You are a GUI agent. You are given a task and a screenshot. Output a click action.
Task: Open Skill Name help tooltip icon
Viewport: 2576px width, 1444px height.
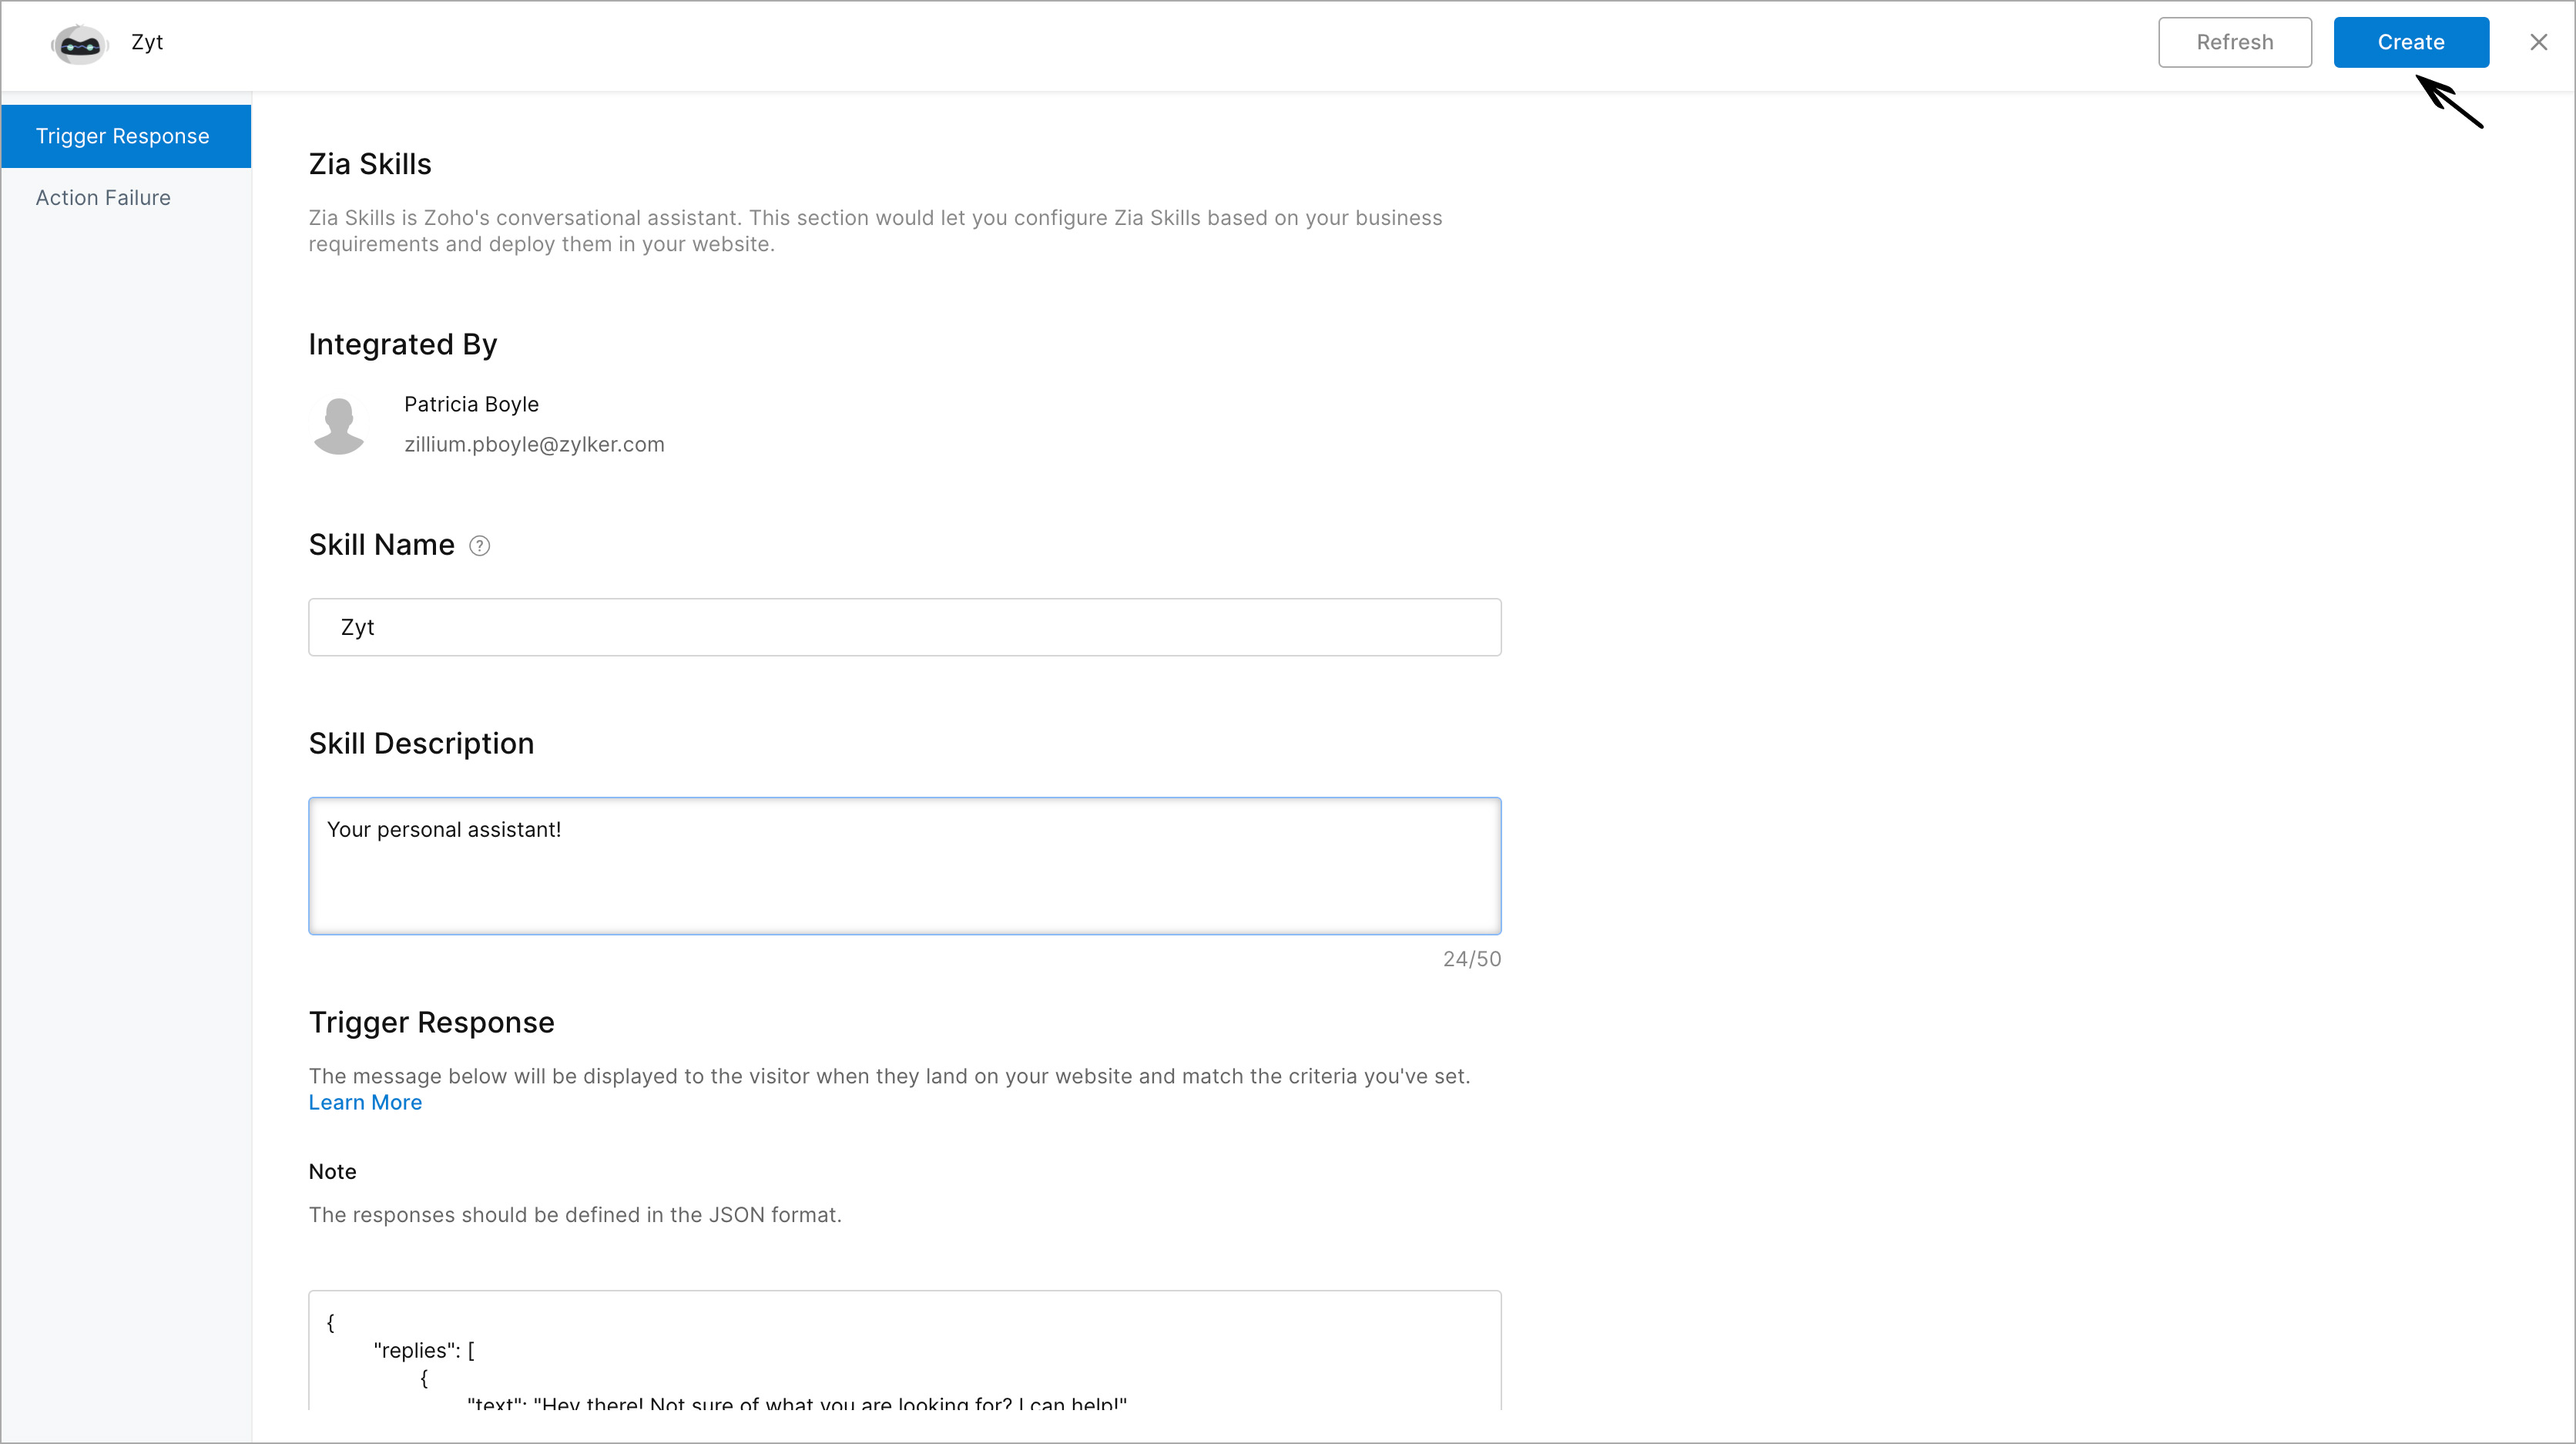[x=480, y=546]
